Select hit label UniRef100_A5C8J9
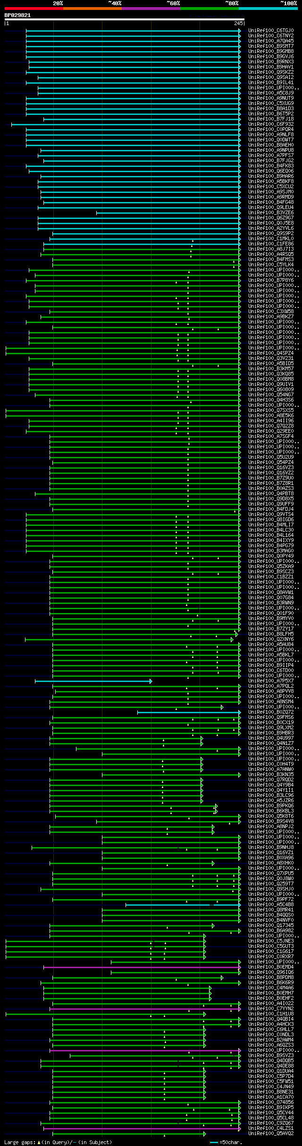 click(271, 93)
